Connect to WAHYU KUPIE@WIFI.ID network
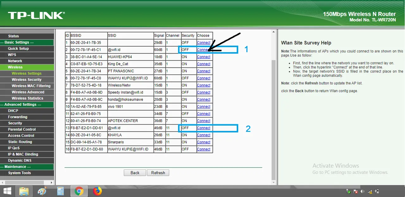 pyautogui.click(x=203, y=149)
